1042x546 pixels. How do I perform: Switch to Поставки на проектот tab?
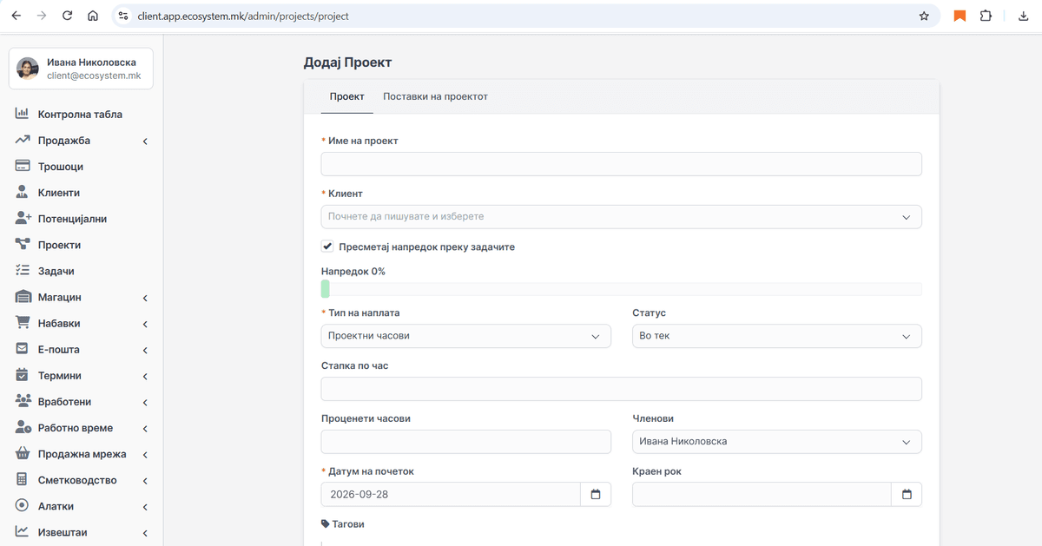point(435,96)
